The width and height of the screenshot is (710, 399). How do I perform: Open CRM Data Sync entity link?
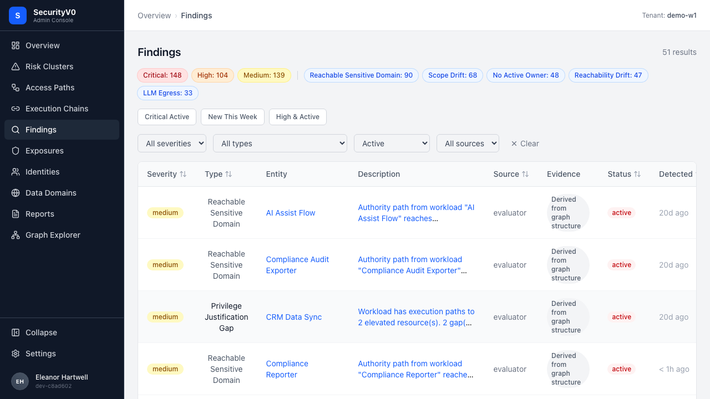pyautogui.click(x=294, y=317)
